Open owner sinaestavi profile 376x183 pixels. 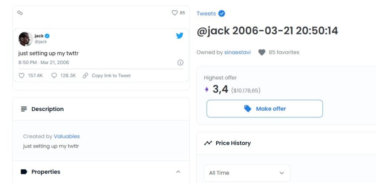[x=238, y=52]
